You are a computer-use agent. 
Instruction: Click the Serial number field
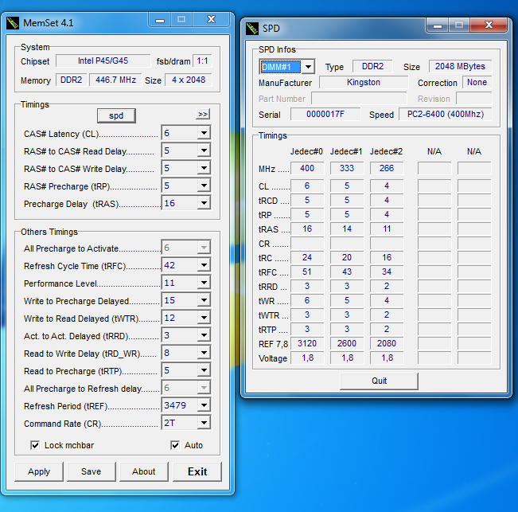325,115
